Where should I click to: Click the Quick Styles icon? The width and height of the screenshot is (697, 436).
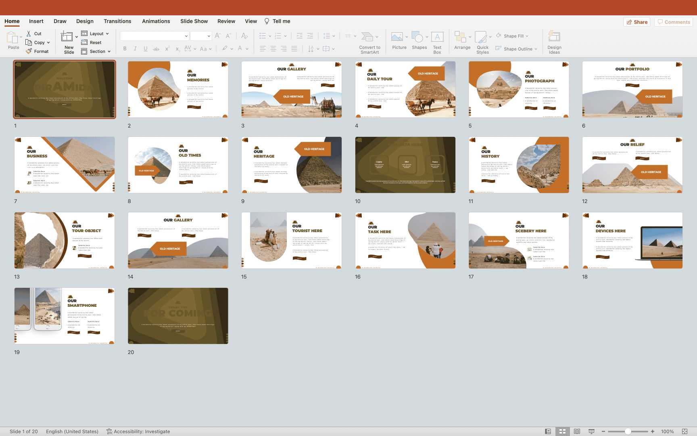(481, 38)
